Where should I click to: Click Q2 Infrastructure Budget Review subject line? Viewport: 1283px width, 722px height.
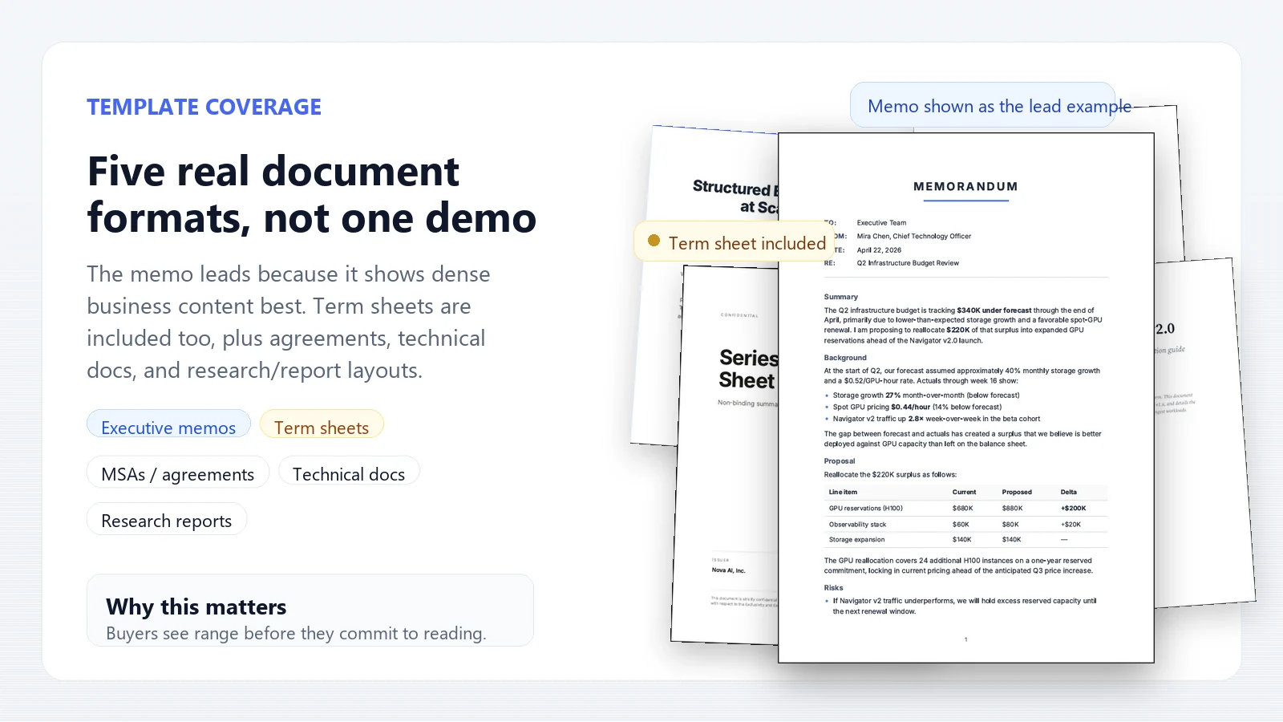click(x=907, y=263)
